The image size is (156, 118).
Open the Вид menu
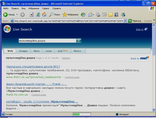coord(23,8)
